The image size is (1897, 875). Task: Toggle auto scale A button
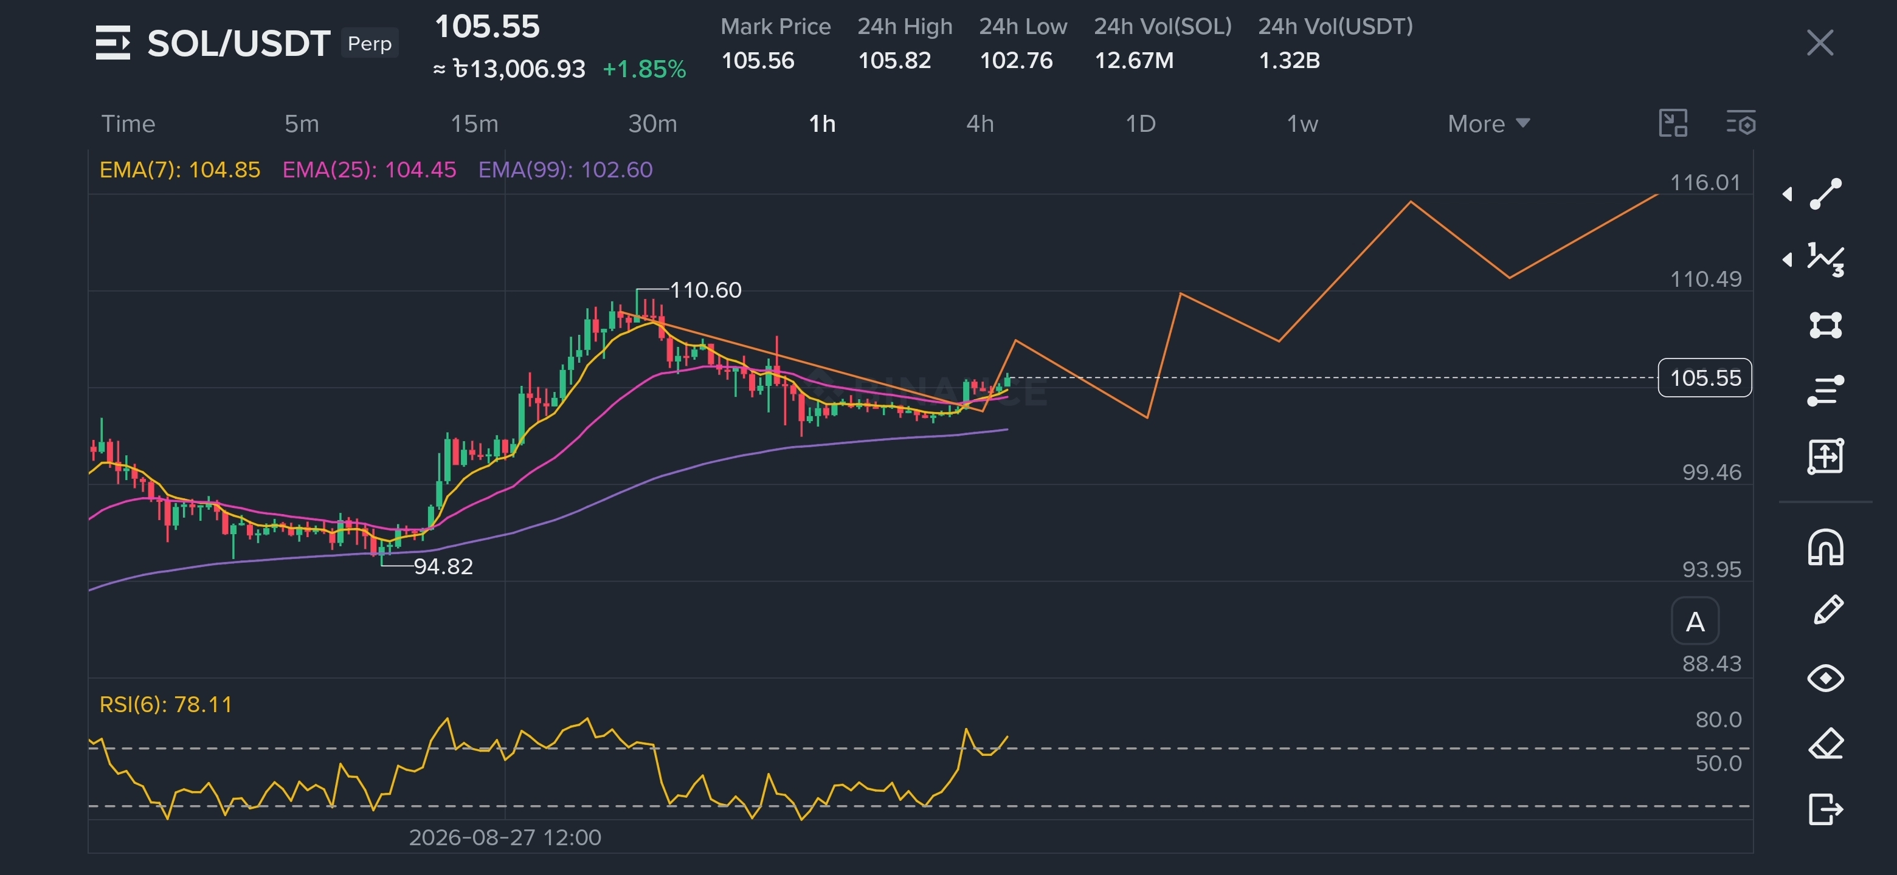(1695, 622)
